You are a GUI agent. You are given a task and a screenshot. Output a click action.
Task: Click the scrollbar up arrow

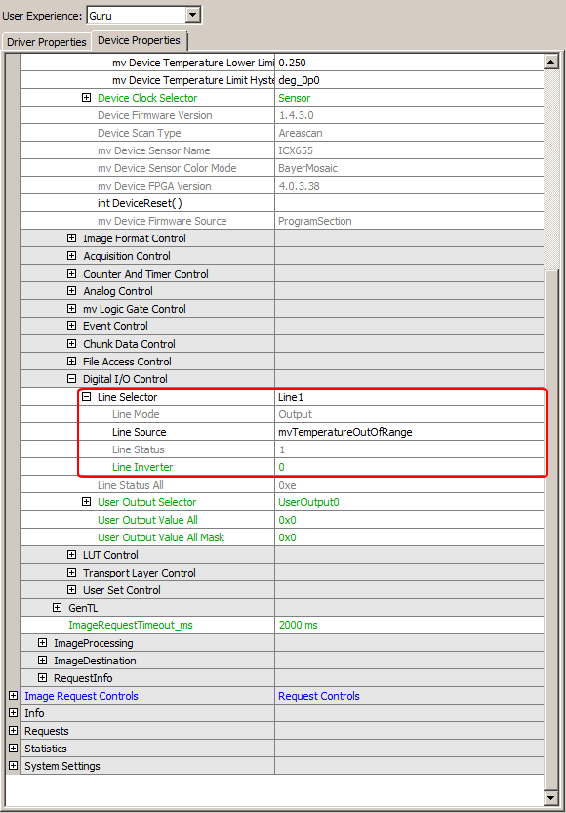click(x=551, y=63)
